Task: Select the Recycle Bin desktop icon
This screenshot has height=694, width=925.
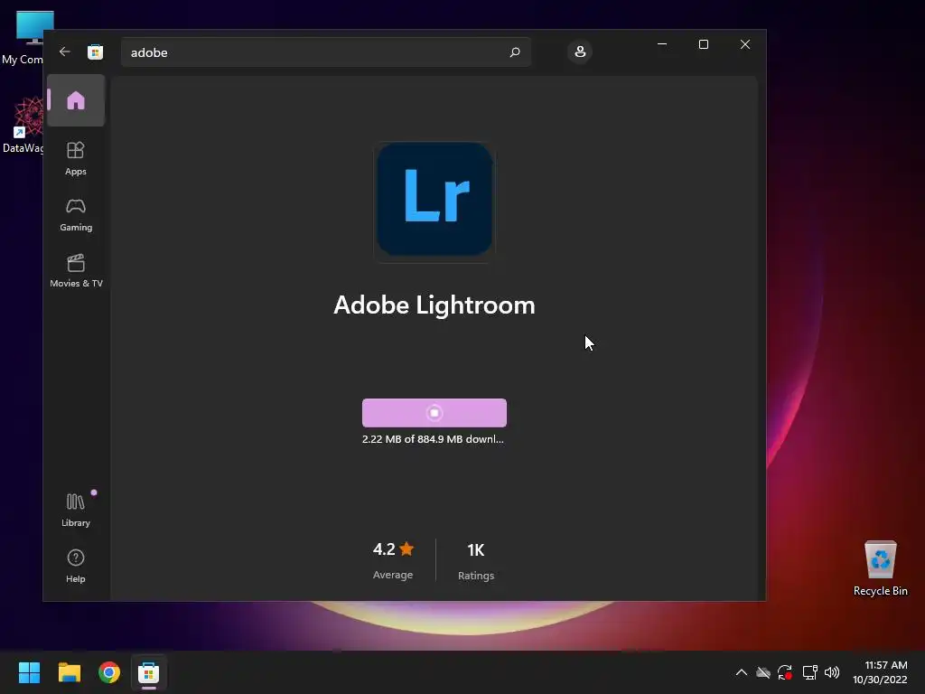Action: pos(880,568)
